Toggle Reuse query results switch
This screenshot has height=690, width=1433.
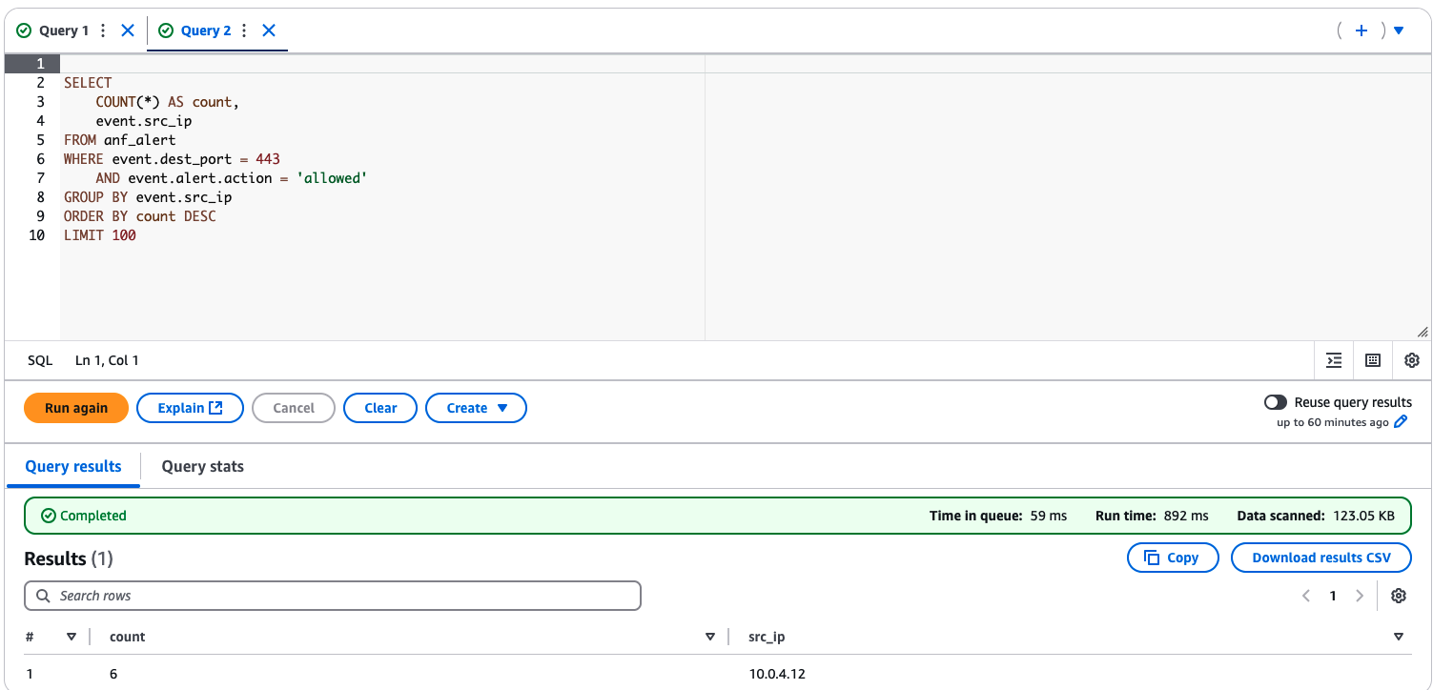(1276, 402)
